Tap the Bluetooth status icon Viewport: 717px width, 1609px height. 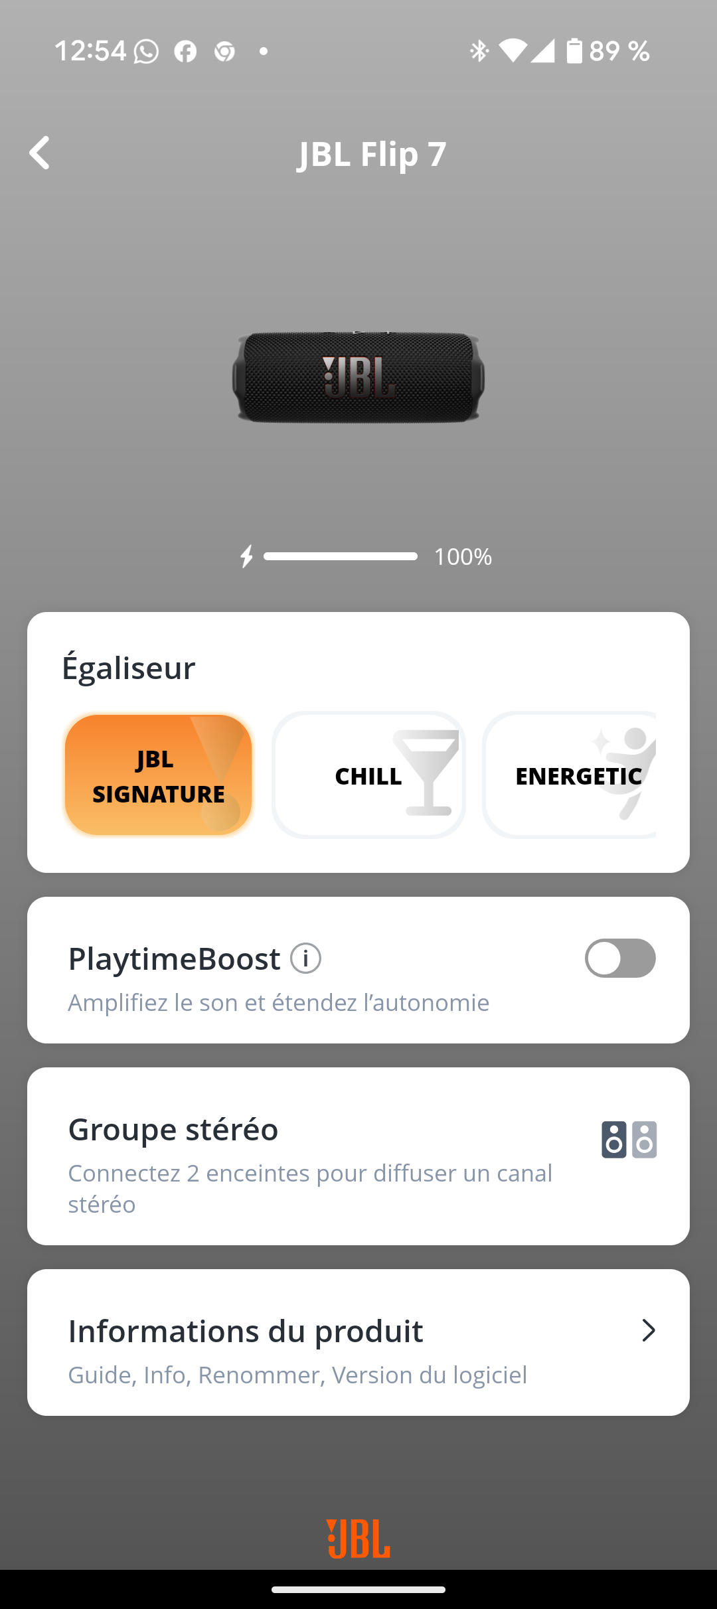pyautogui.click(x=479, y=51)
